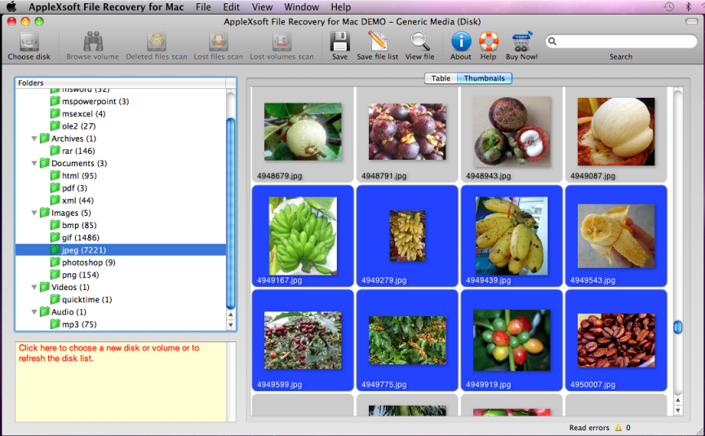Select green bananas thumbnail 4949167.jpg
Viewport: 705px width, 436px height.
(x=303, y=236)
